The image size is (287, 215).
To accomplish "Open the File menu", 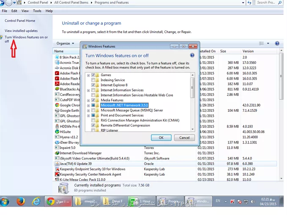I will tap(4, 11).
